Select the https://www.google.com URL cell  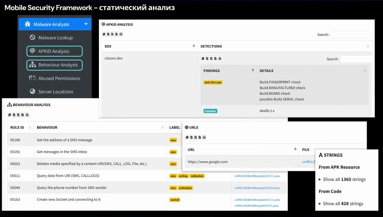pyautogui.click(x=208, y=162)
